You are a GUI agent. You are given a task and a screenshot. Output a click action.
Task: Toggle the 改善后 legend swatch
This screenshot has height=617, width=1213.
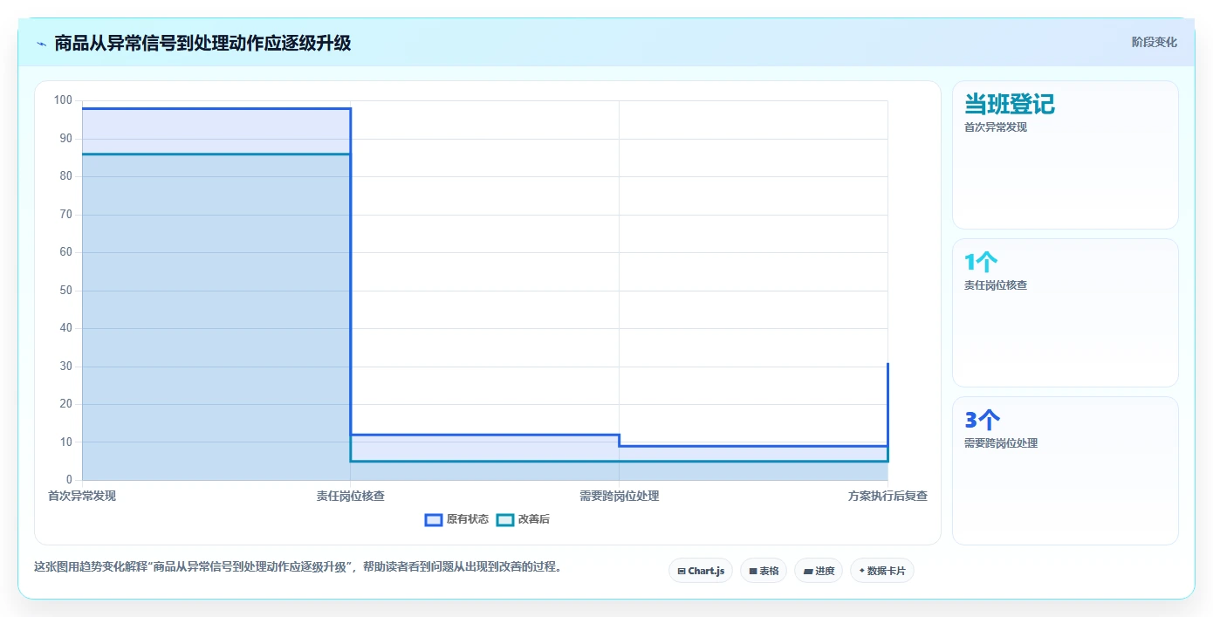[x=505, y=519]
